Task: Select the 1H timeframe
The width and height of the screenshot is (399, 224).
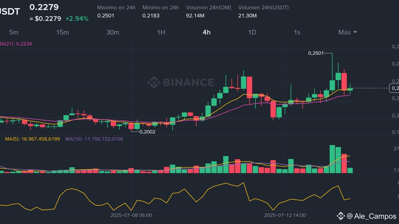Action: point(161,32)
